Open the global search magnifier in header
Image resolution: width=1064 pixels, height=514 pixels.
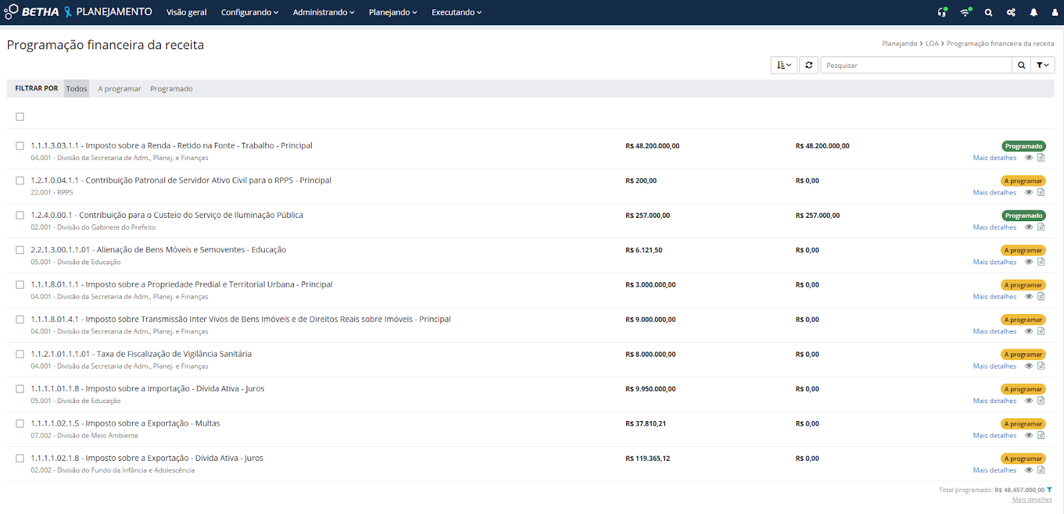(x=989, y=13)
